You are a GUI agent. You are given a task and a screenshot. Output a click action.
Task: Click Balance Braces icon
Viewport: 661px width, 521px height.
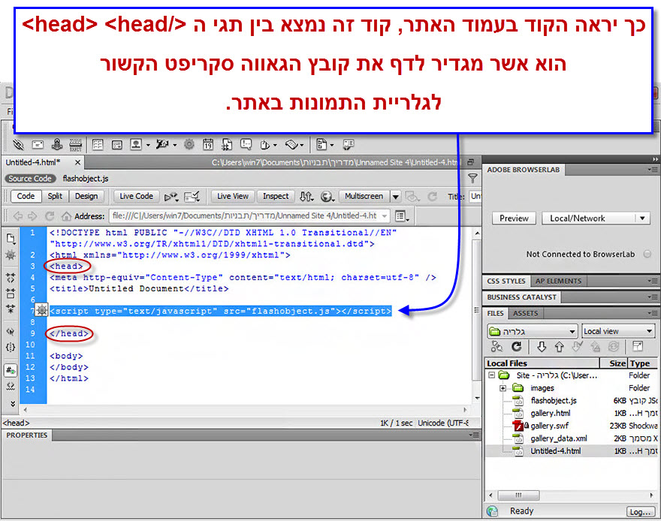click(11, 348)
